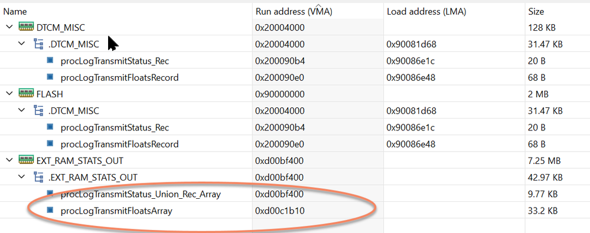The image size is (590, 233).
Task: Sort by the Run address (VMA) column header
Action: [x=318, y=12]
